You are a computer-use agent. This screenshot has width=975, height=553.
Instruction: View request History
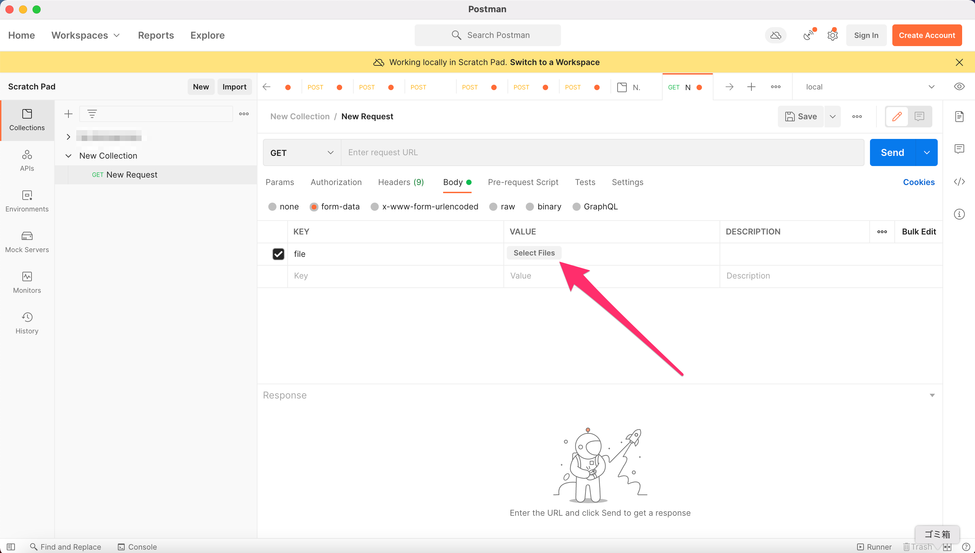[26, 323]
